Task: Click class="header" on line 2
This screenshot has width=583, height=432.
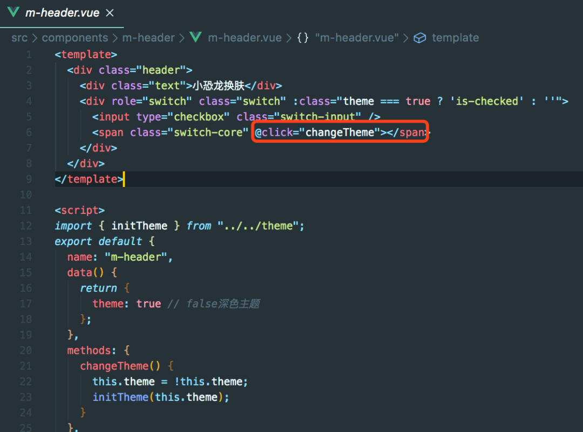Action: 142,70
